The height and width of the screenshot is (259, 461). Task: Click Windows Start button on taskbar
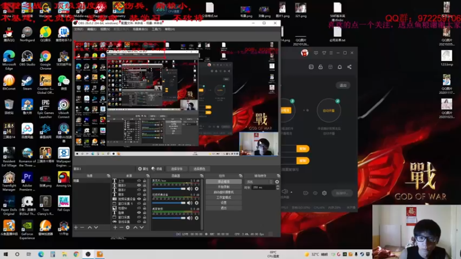pos(6,254)
